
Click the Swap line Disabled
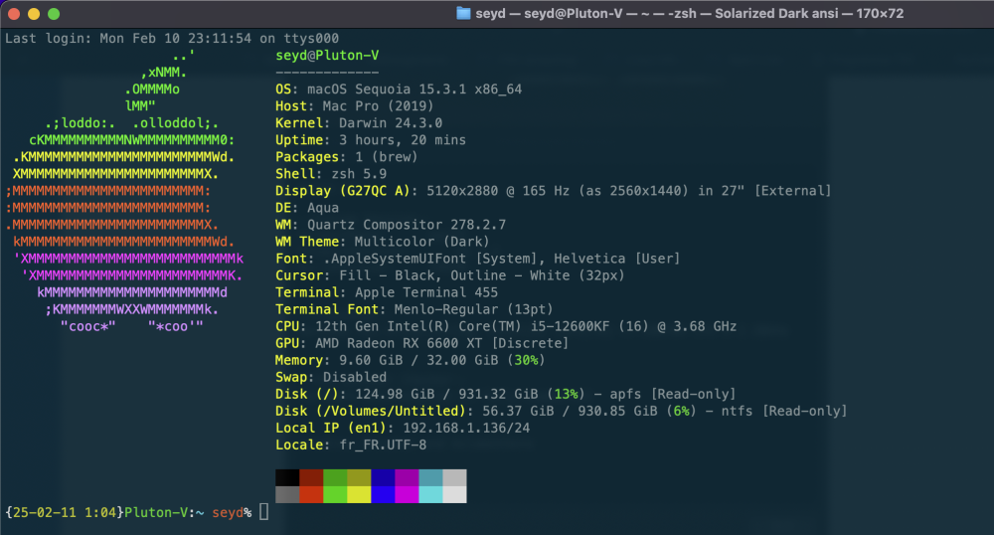tap(331, 377)
